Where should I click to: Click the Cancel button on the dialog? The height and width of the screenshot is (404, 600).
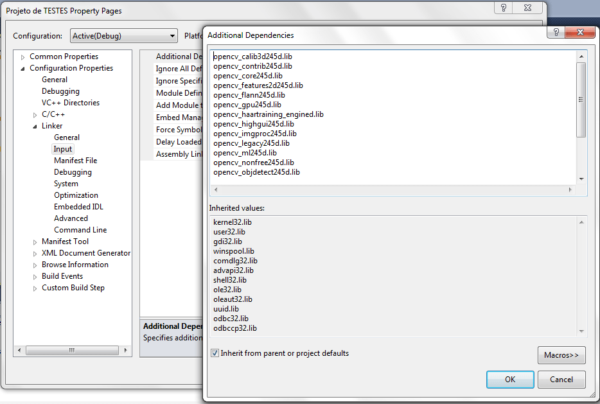(561, 379)
